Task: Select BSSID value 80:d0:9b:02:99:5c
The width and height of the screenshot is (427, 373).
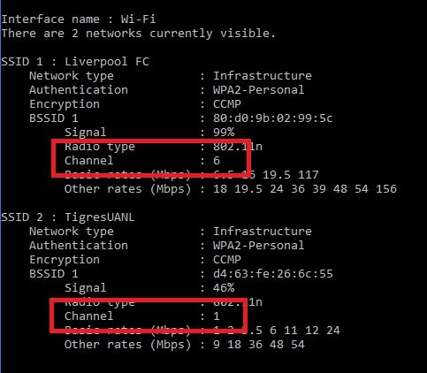Action: [273, 118]
